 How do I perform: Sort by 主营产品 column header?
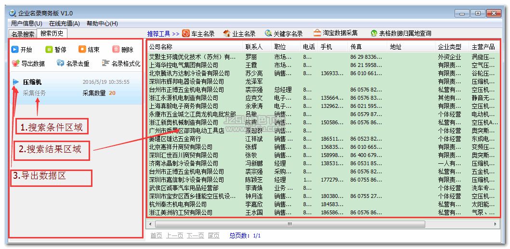pyautogui.click(x=484, y=47)
